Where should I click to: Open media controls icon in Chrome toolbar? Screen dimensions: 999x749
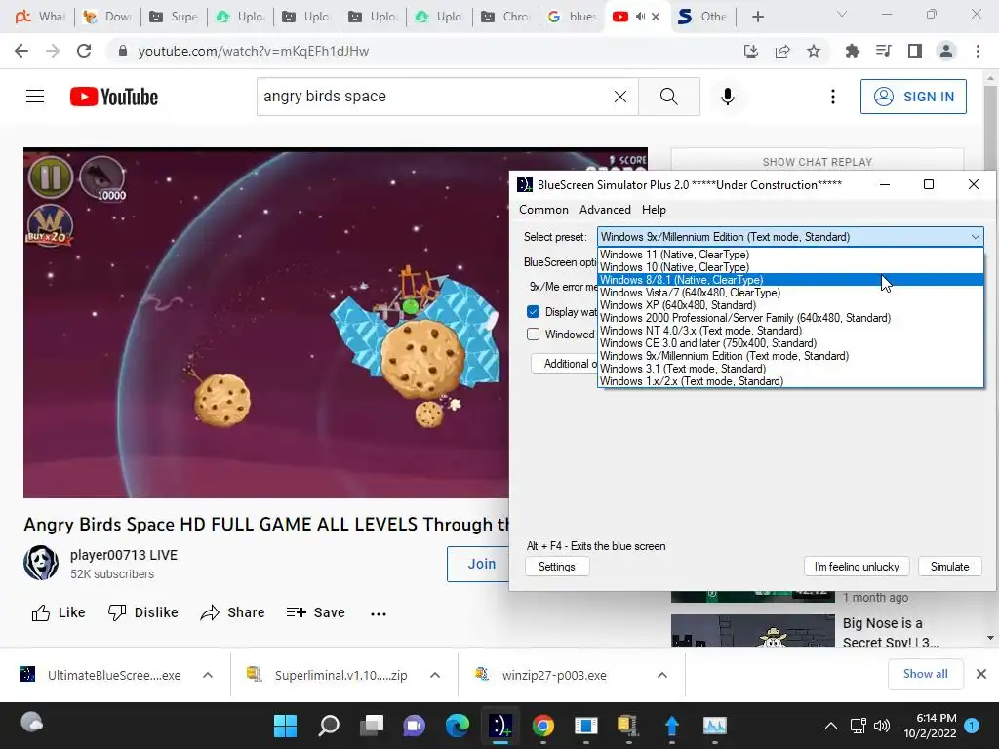tap(883, 51)
